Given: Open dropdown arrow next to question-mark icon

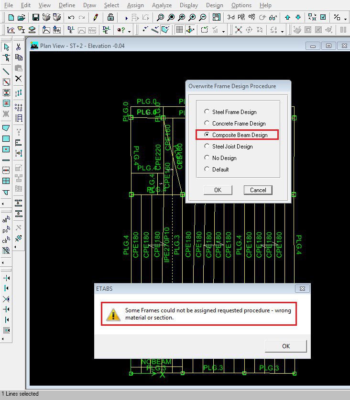Looking at the screenshot, I should tap(129, 32).
